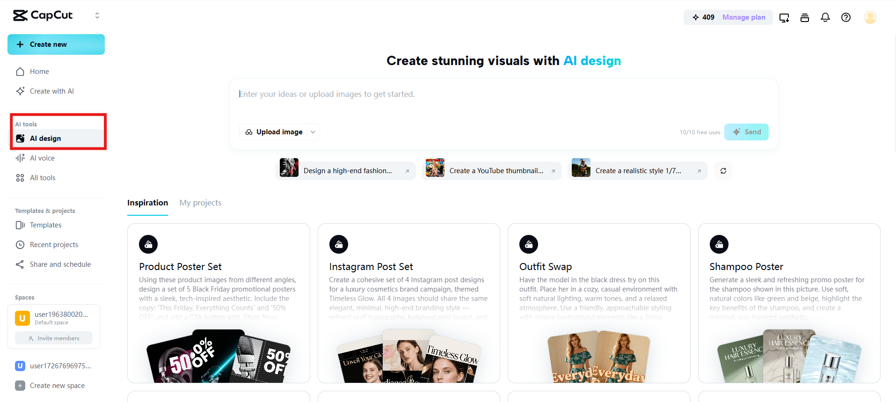Click the download desktop app icon
The width and height of the screenshot is (896, 402).
[784, 17]
